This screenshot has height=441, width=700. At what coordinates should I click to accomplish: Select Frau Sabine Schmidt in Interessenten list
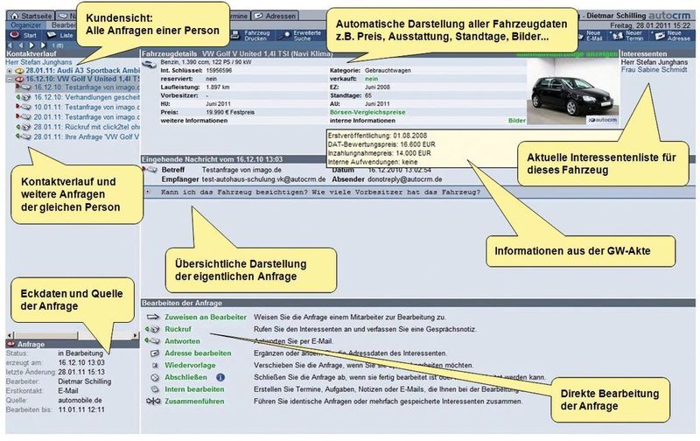point(654,70)
